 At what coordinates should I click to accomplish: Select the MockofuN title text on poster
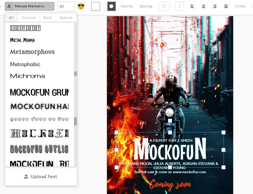point(170,149)
